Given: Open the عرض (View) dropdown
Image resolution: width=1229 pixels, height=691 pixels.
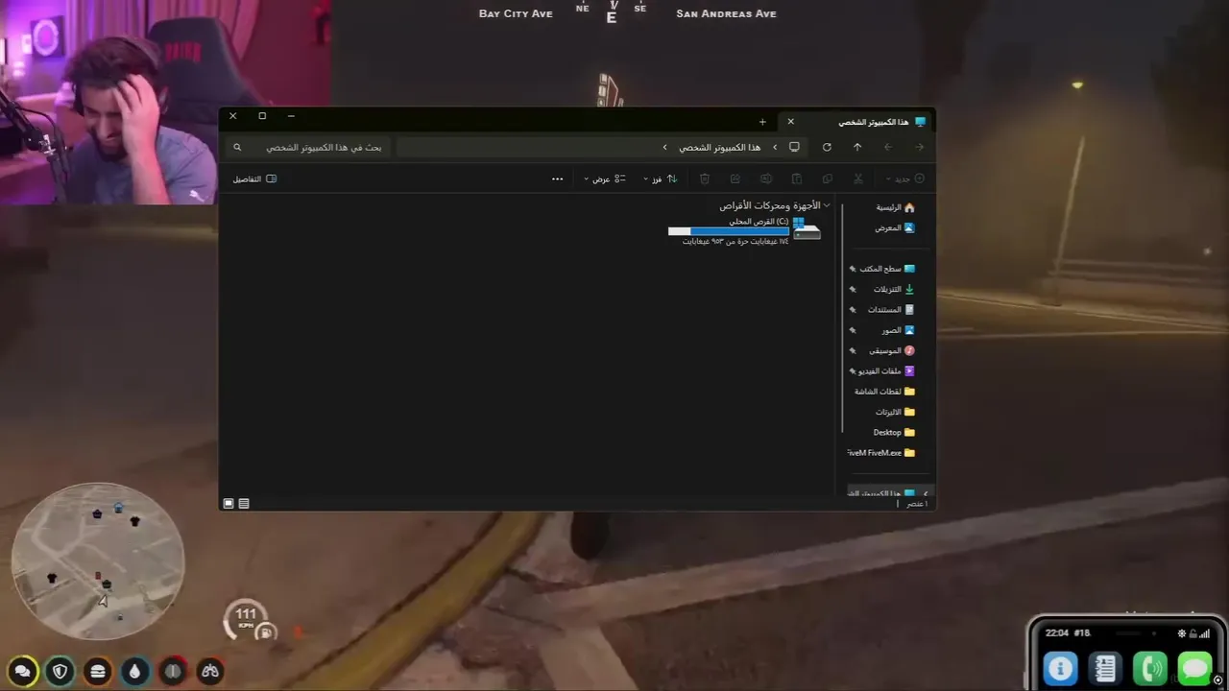Looking at the screenshot, I should (x=606, y=179).
